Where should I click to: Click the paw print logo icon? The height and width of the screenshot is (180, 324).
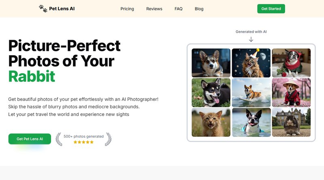click(43, 8)
